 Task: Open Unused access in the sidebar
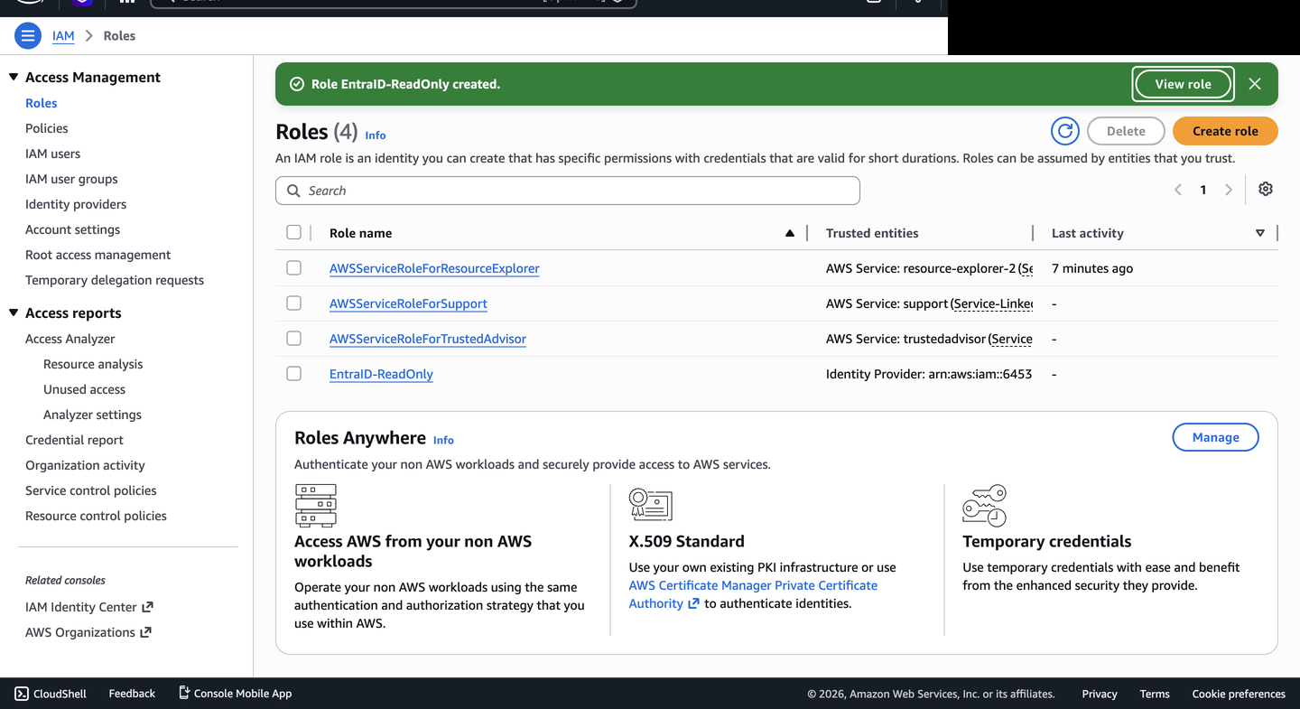(84, 389)
